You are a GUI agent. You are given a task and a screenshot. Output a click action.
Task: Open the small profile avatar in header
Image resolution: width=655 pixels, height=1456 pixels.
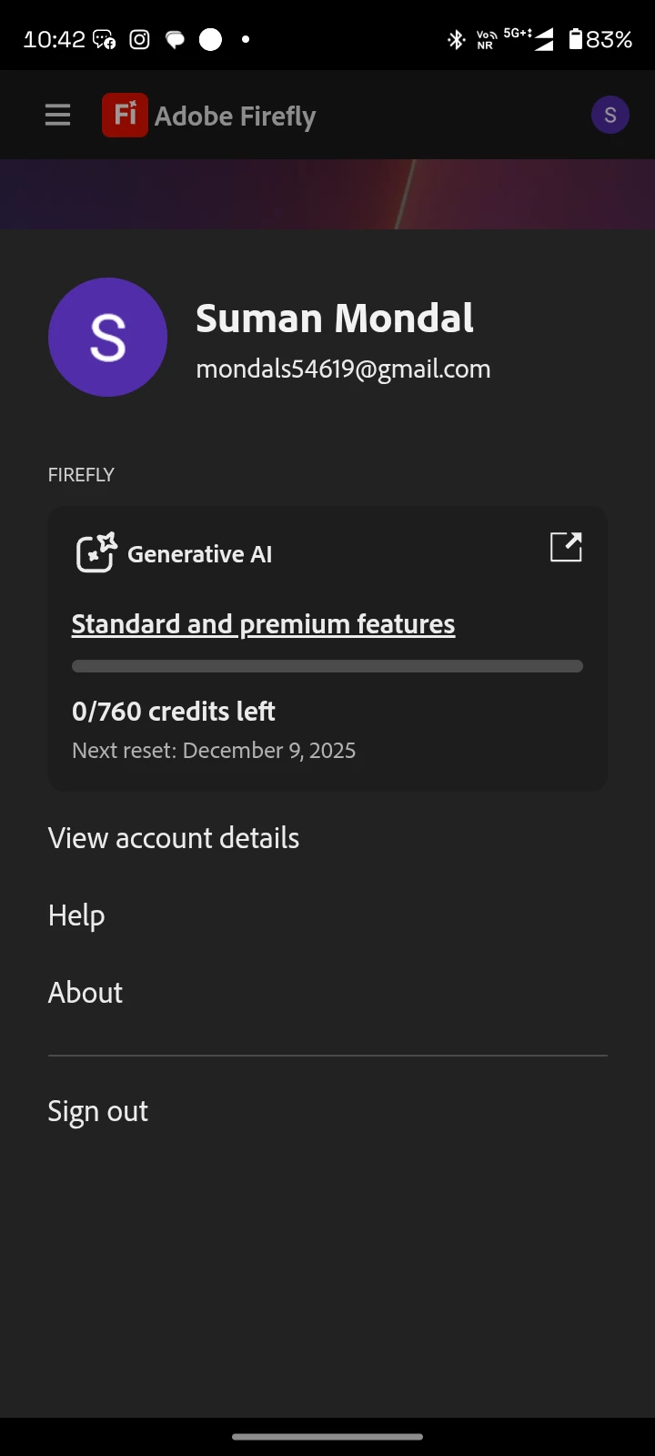[610, 115]
